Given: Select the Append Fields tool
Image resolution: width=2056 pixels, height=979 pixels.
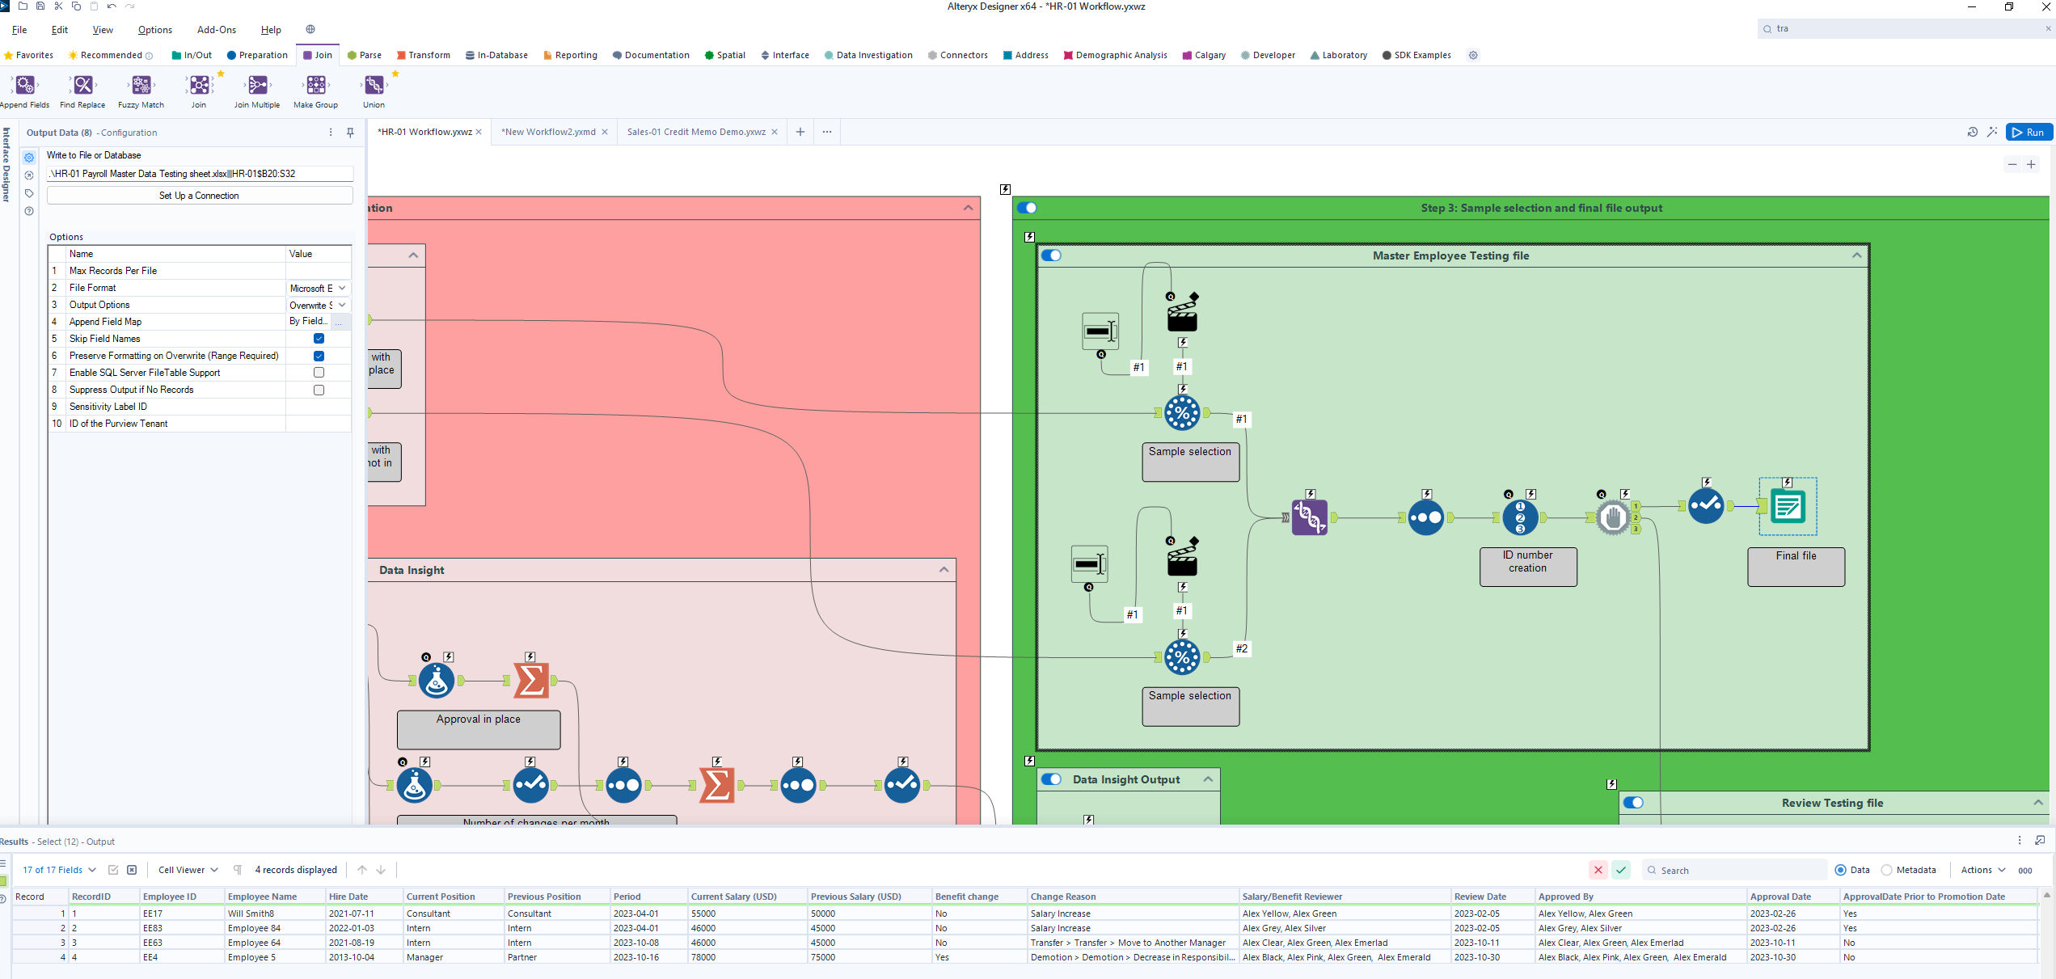Looking at the screenshot, I should [24, 84].
